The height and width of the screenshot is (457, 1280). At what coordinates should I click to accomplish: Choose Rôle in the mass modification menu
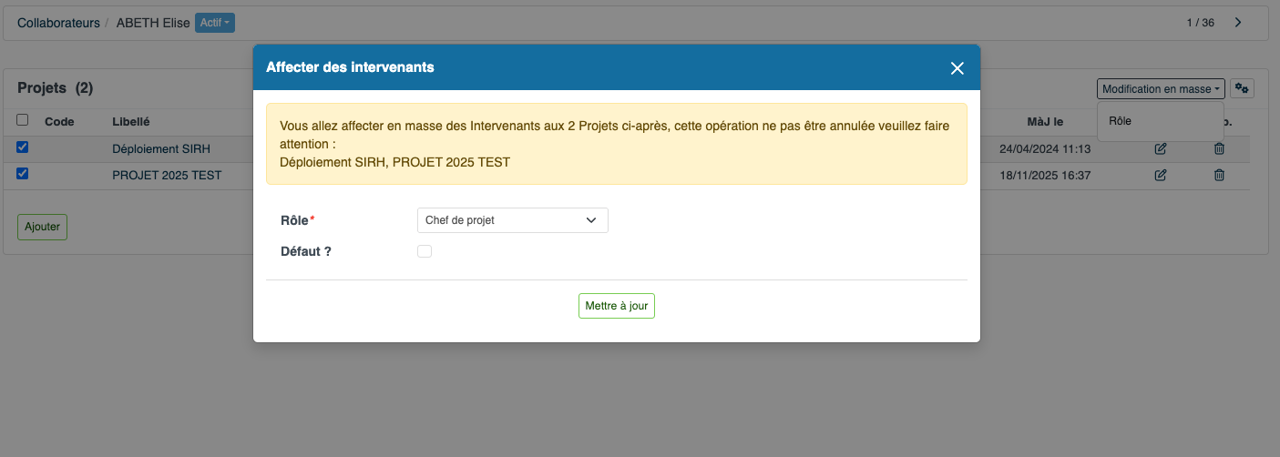click(1120, 120)
